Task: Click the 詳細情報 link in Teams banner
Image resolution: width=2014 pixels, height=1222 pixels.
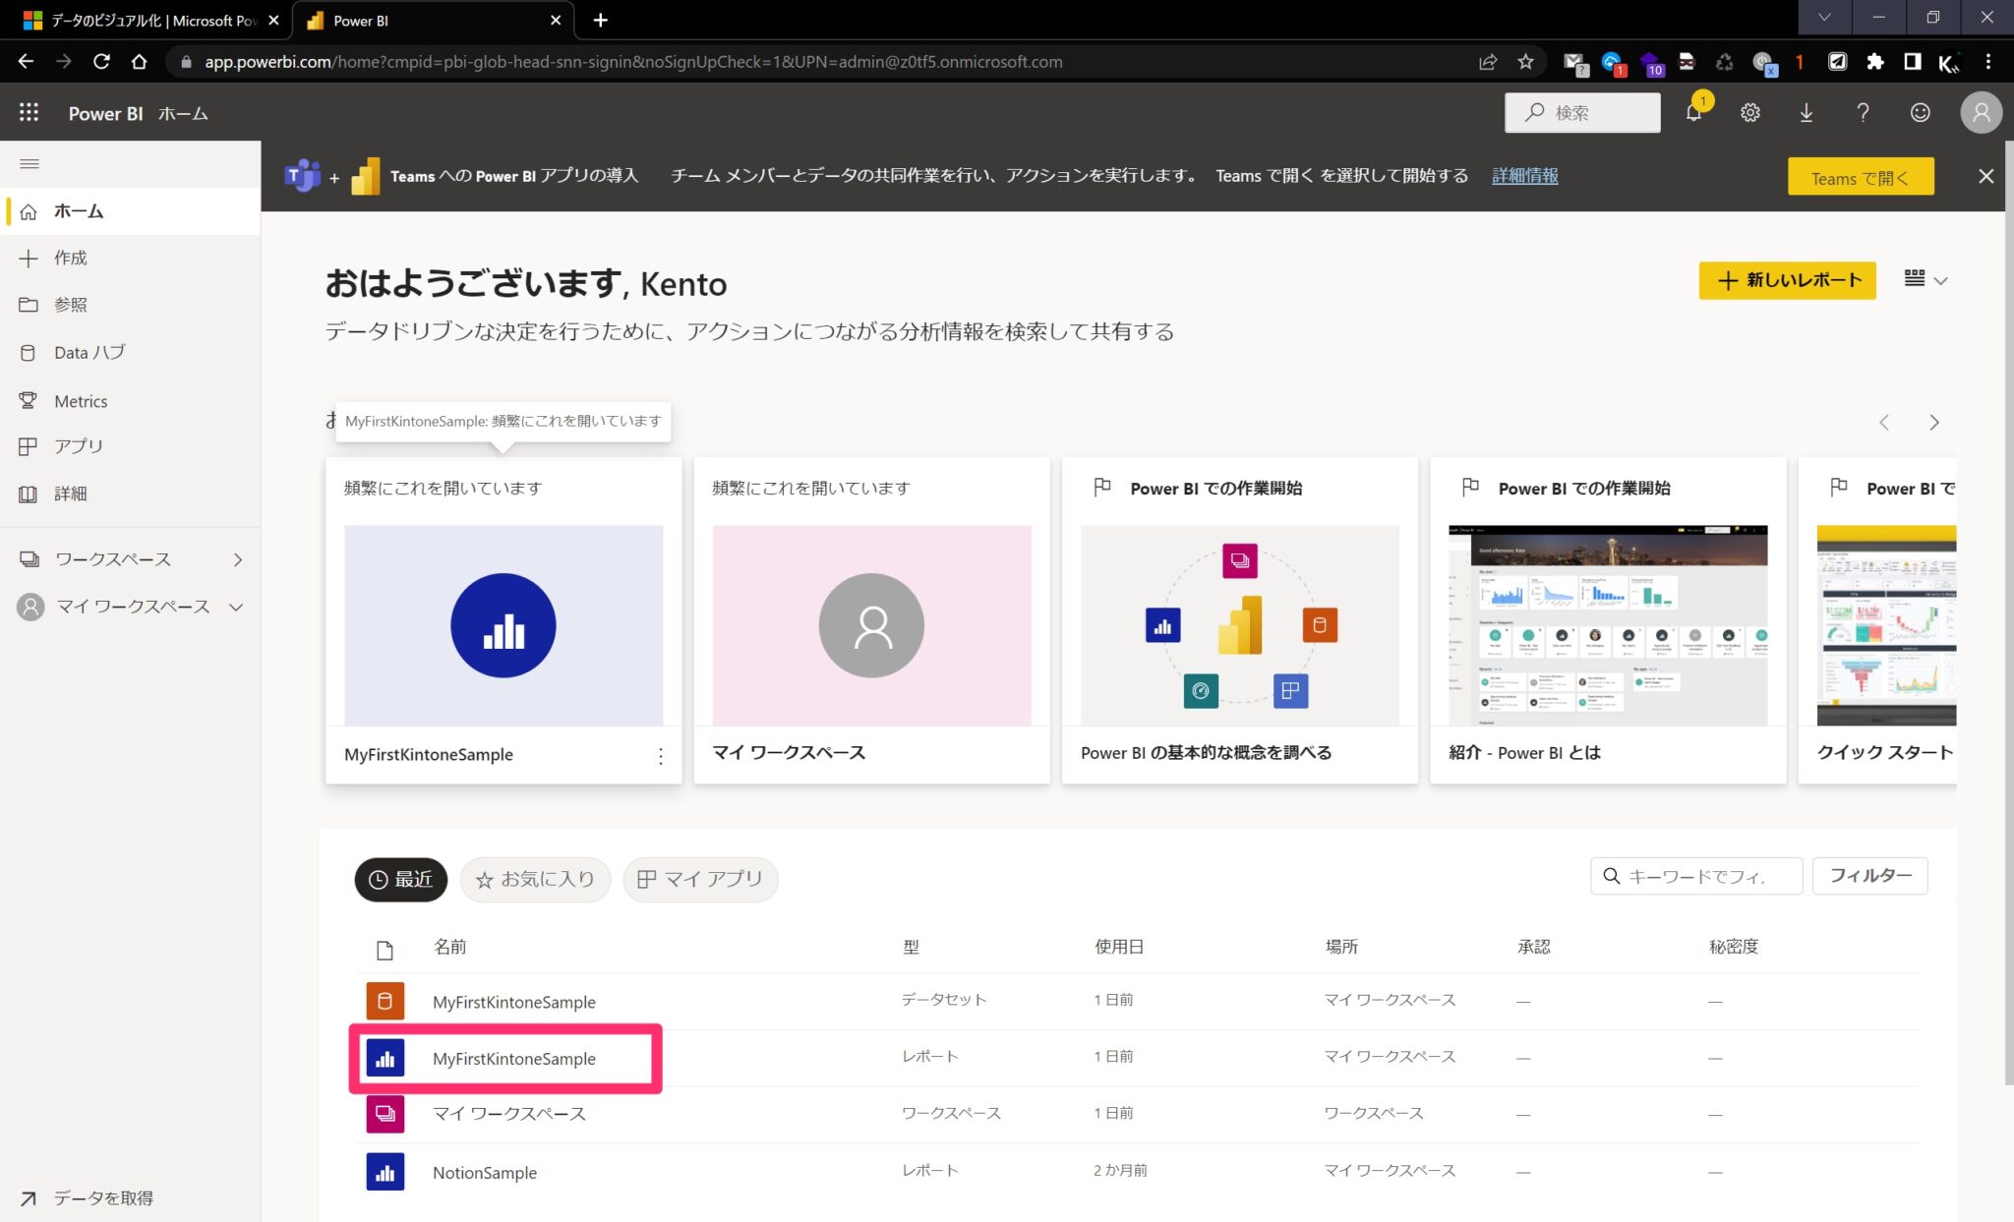Action: point(1524,176)
